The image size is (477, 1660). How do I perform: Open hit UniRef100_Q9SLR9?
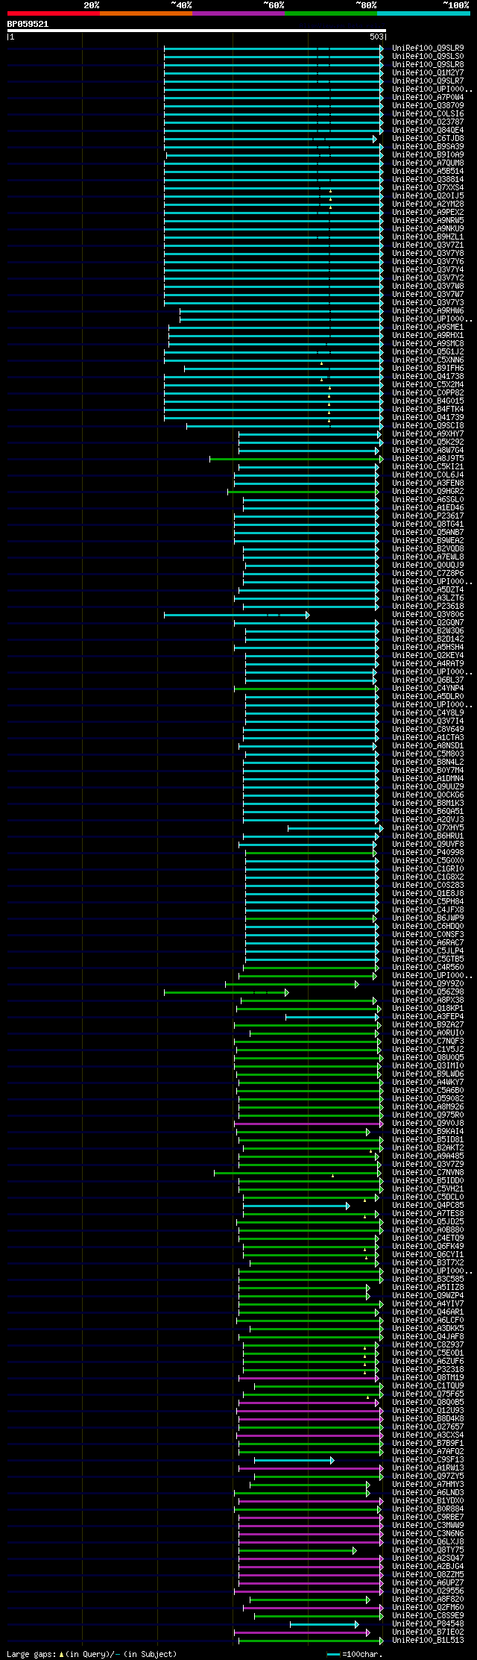click(428, 48)
